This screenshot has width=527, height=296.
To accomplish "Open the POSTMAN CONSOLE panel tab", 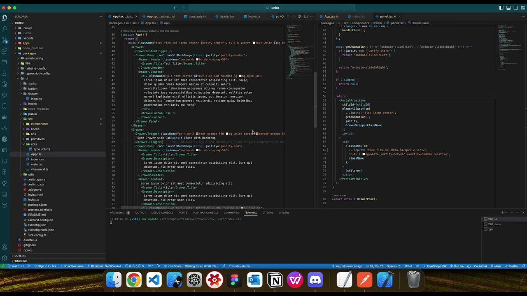I will [205, 213].
